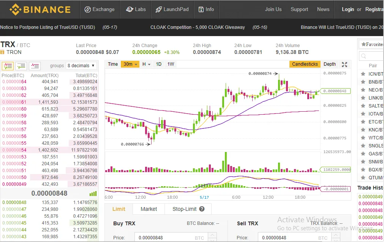Expand the chart to fullscreen
This screenshot has width=384, height=242.
coord(344,65)
